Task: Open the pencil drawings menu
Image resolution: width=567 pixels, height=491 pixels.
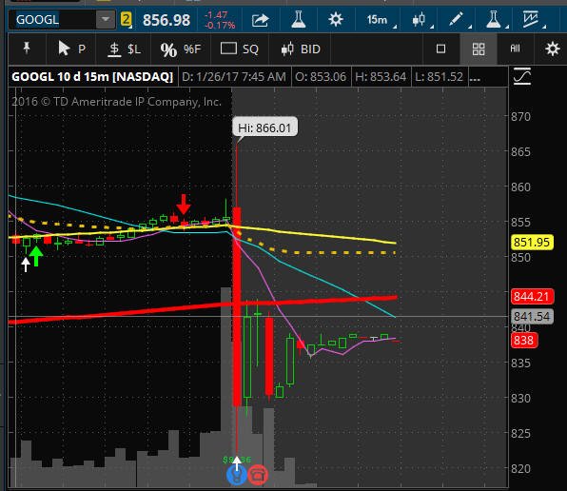Action: (458, 20)
